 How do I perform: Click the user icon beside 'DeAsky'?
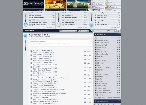[x=96, y=56]
